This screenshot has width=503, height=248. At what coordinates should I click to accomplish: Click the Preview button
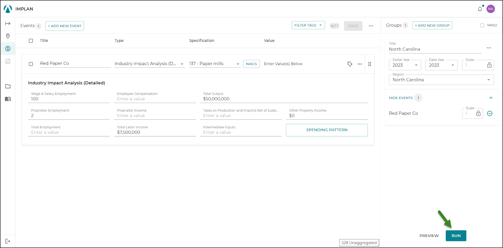(429, 236)
